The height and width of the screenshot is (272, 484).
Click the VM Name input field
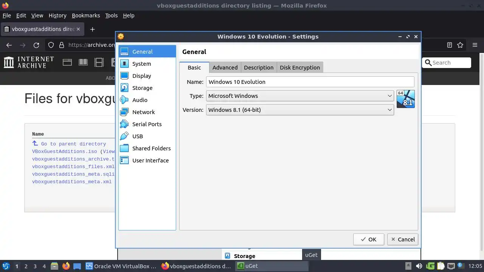tap(310, 82)
